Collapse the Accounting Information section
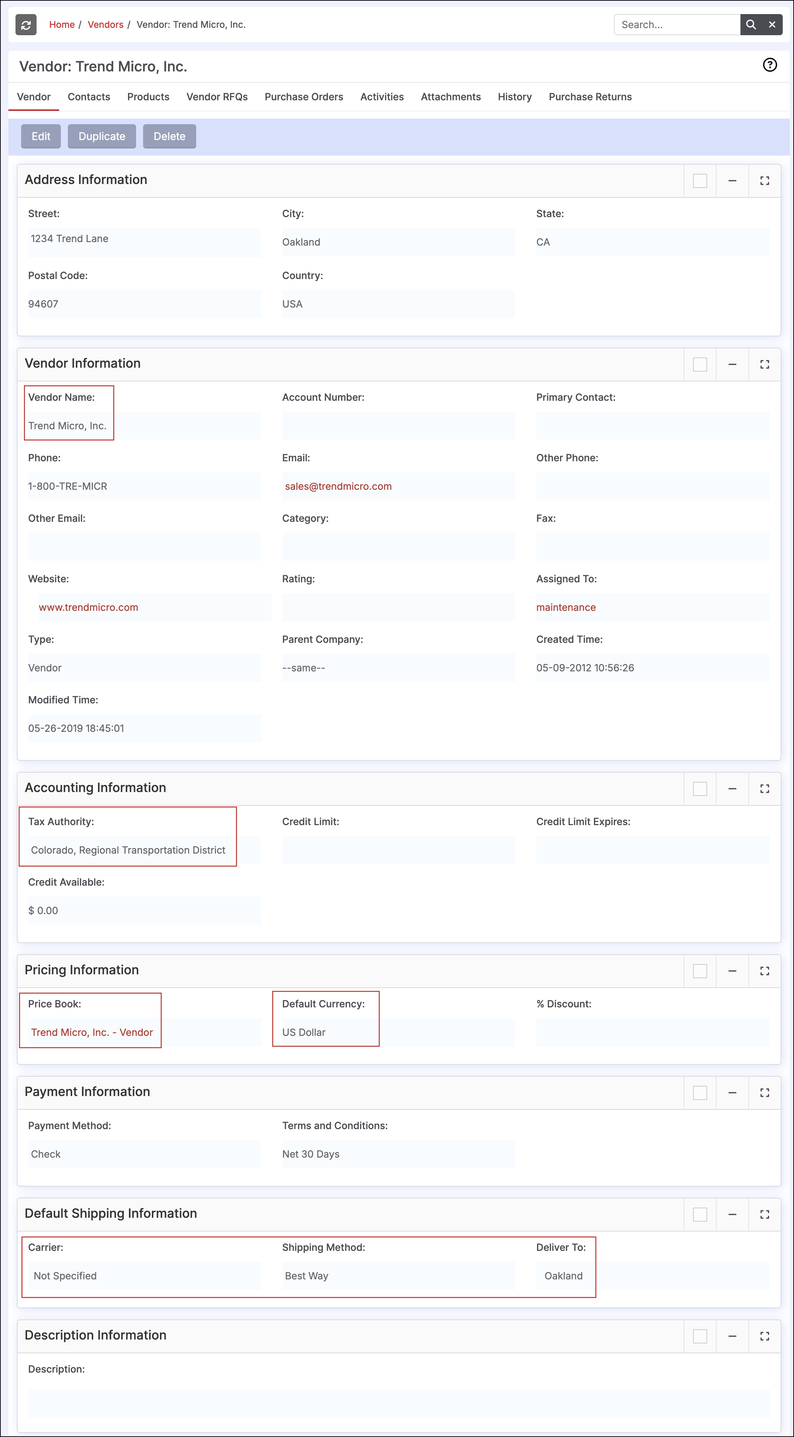Image resolution: width=794 pixels, height=1437 pixels. (732, 788)
